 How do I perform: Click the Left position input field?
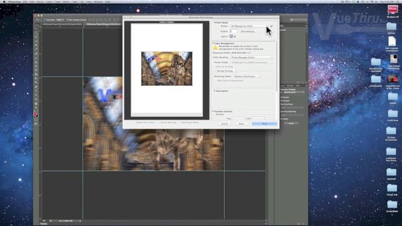(258, 118)
